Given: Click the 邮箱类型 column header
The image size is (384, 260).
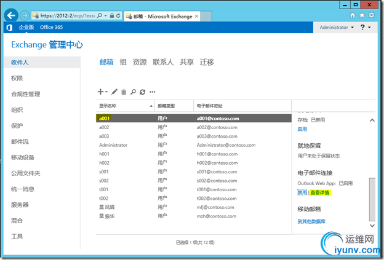Looking at the screenshot, I should (174, 106).
